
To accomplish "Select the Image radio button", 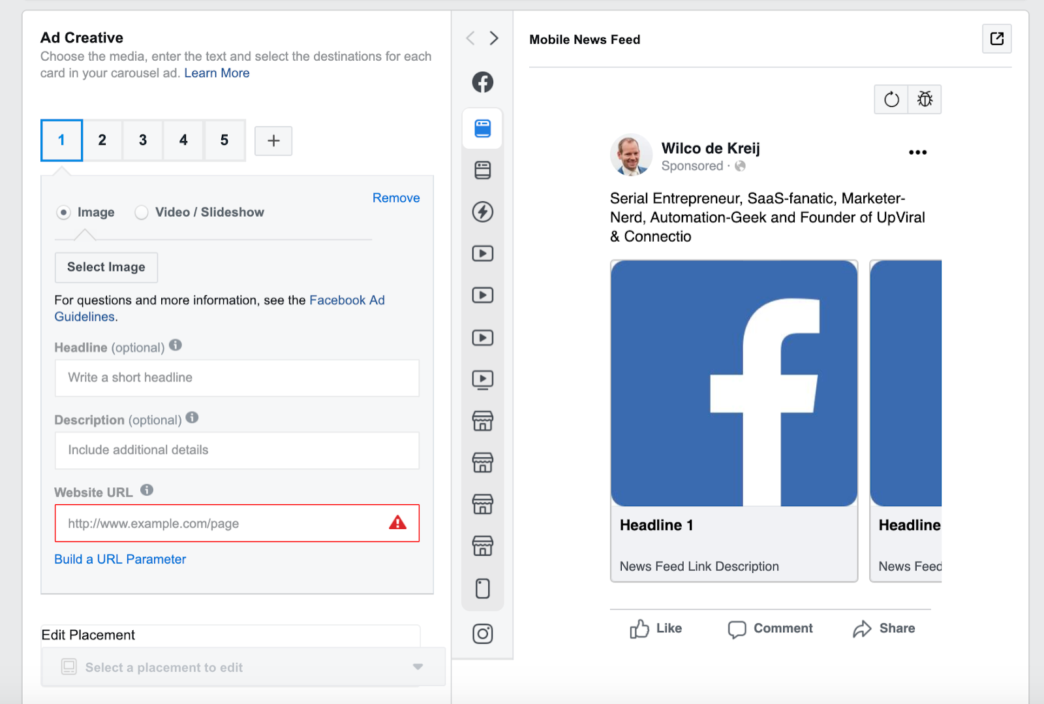I will click(x=63, y=212).
